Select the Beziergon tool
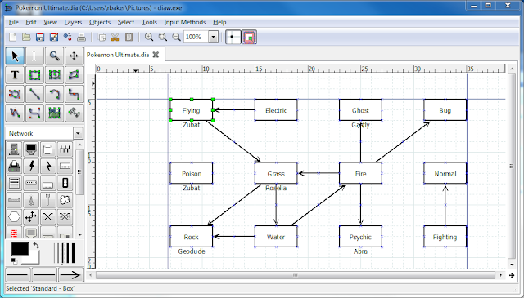Screen dimensions: 524x298 (x=15, y=94)
